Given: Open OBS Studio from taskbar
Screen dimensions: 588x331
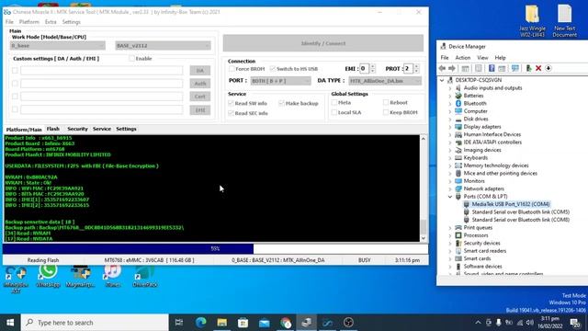Looking at the screenshot, I should click(x=348, y=323).
